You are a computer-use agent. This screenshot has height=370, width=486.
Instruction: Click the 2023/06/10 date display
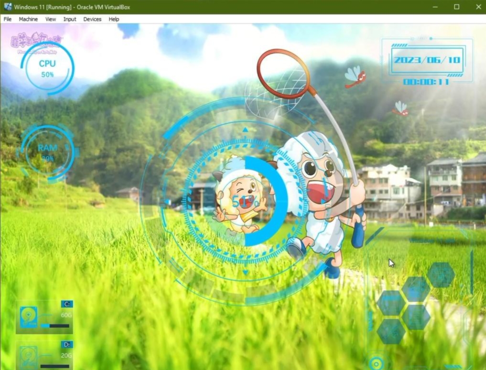coord(427,60)
